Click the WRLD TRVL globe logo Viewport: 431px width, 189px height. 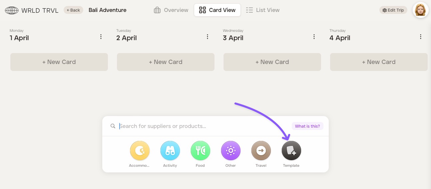click(12, 10)
